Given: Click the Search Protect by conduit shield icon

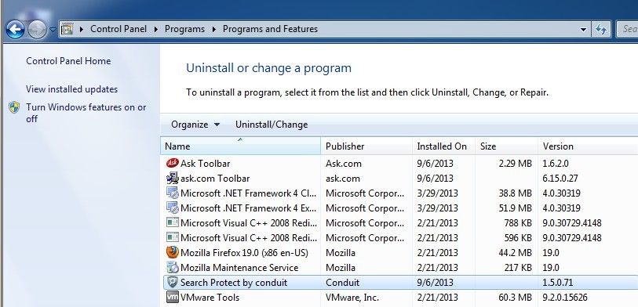Looking at the screenshot, I should (x=173, y=282).
